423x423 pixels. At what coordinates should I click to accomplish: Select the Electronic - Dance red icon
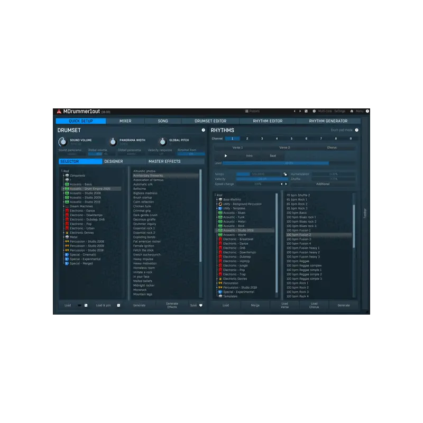pos(67,210)
